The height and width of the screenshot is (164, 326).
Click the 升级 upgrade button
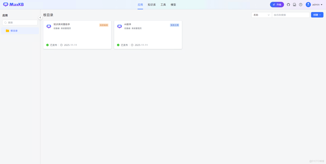tap(276, 4)
